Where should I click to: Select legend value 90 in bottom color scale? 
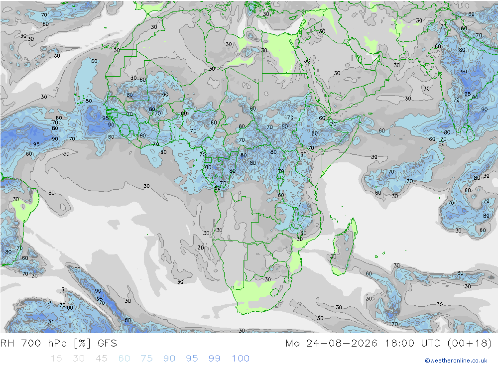pos(169,359)
